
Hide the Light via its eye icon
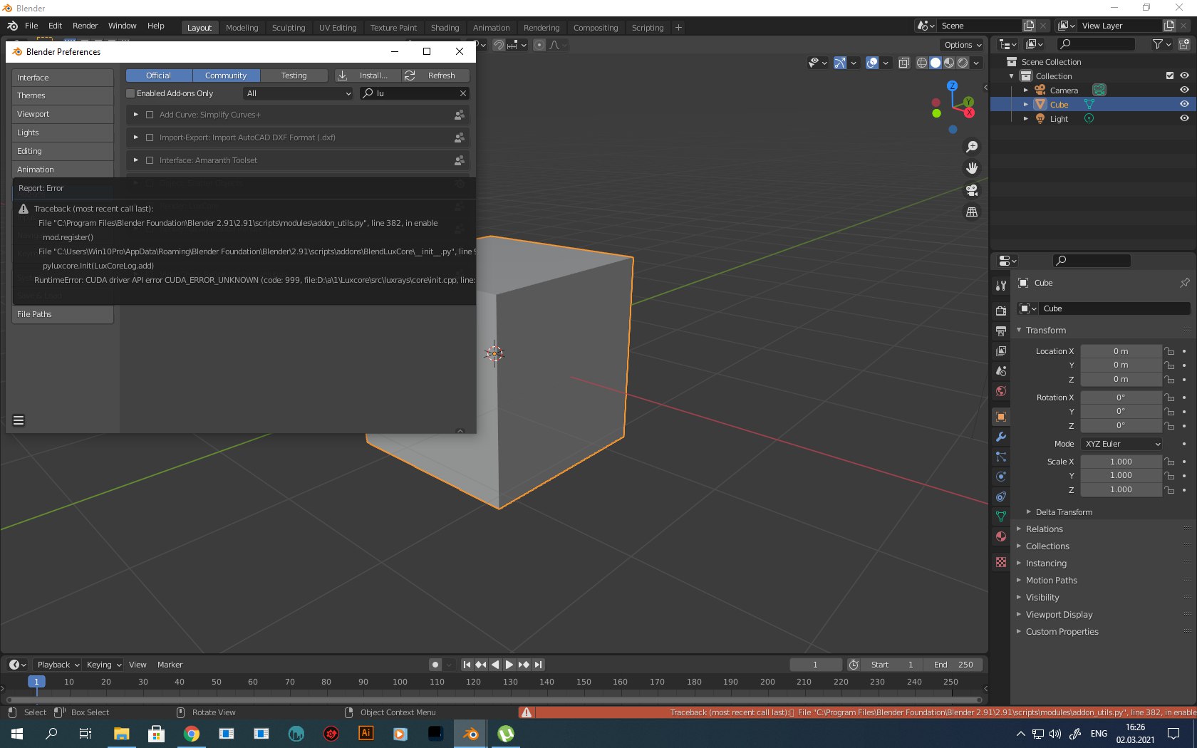coord(1184,118)
